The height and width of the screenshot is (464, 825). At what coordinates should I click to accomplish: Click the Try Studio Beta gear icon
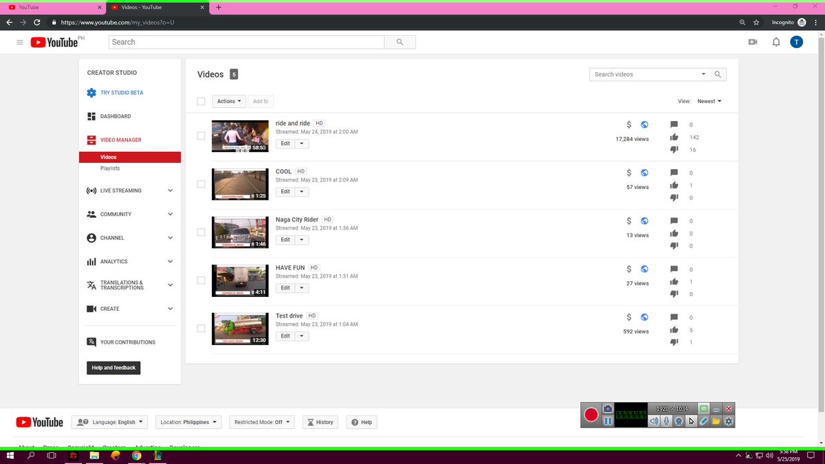tap(91, 93)
